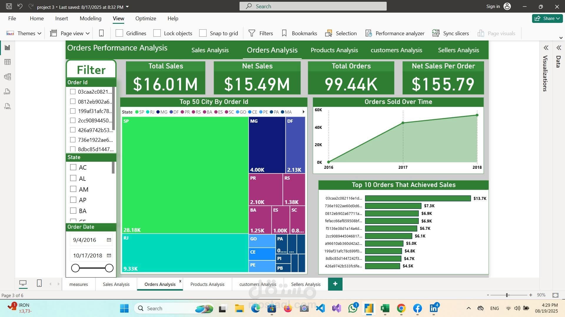This screenshot has width=565, height=317.
Task: Open the Bookmarks pane
Action: pyautogui.click(x=299, y=33)
